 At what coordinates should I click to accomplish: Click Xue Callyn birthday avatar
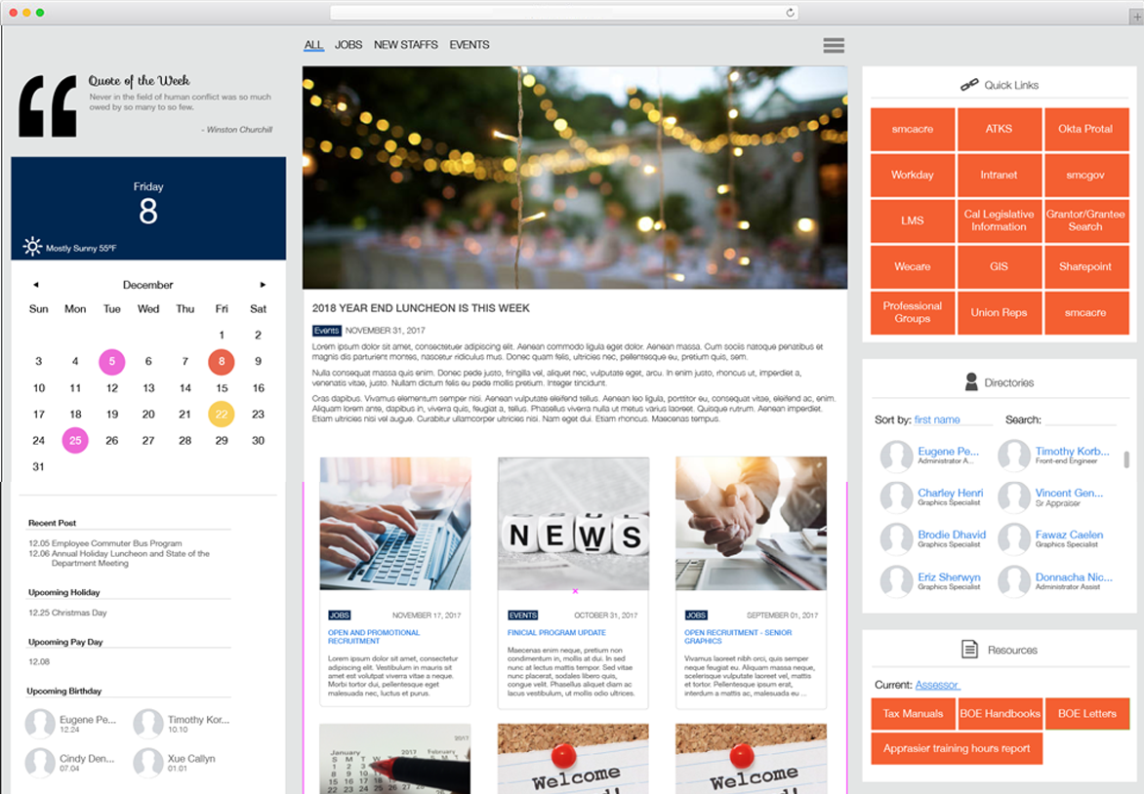[148, 763]
